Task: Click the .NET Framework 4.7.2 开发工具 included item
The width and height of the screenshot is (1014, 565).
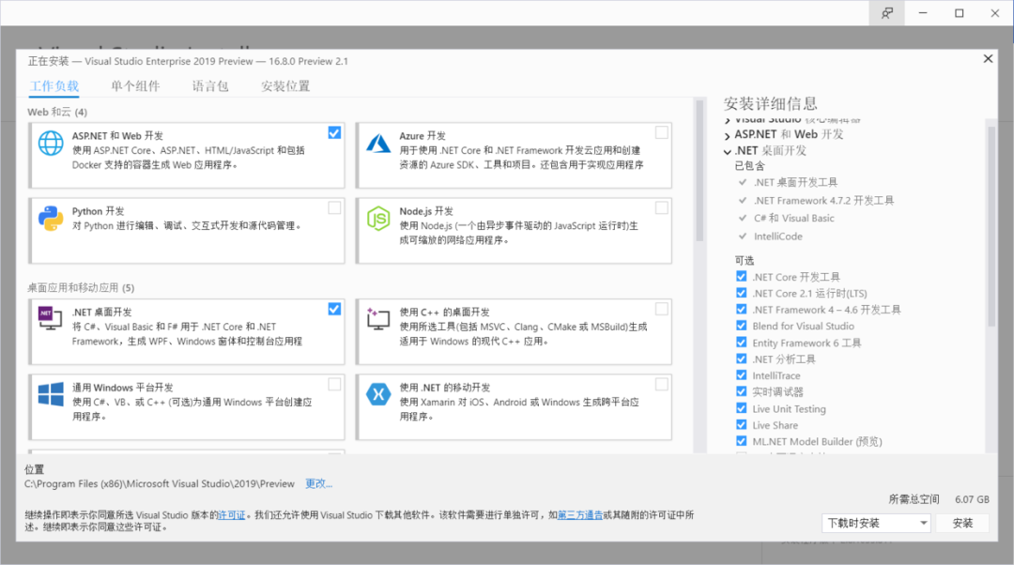Action: pos(823,201)
